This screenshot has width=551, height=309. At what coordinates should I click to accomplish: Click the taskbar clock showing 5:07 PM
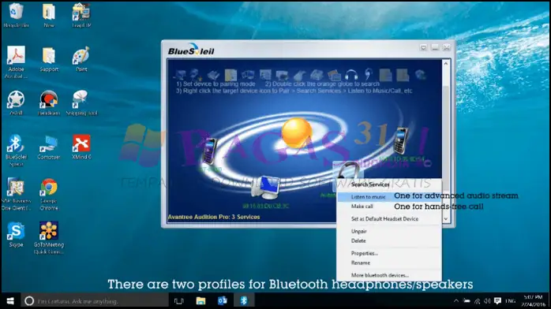click(x=534, y=301)
